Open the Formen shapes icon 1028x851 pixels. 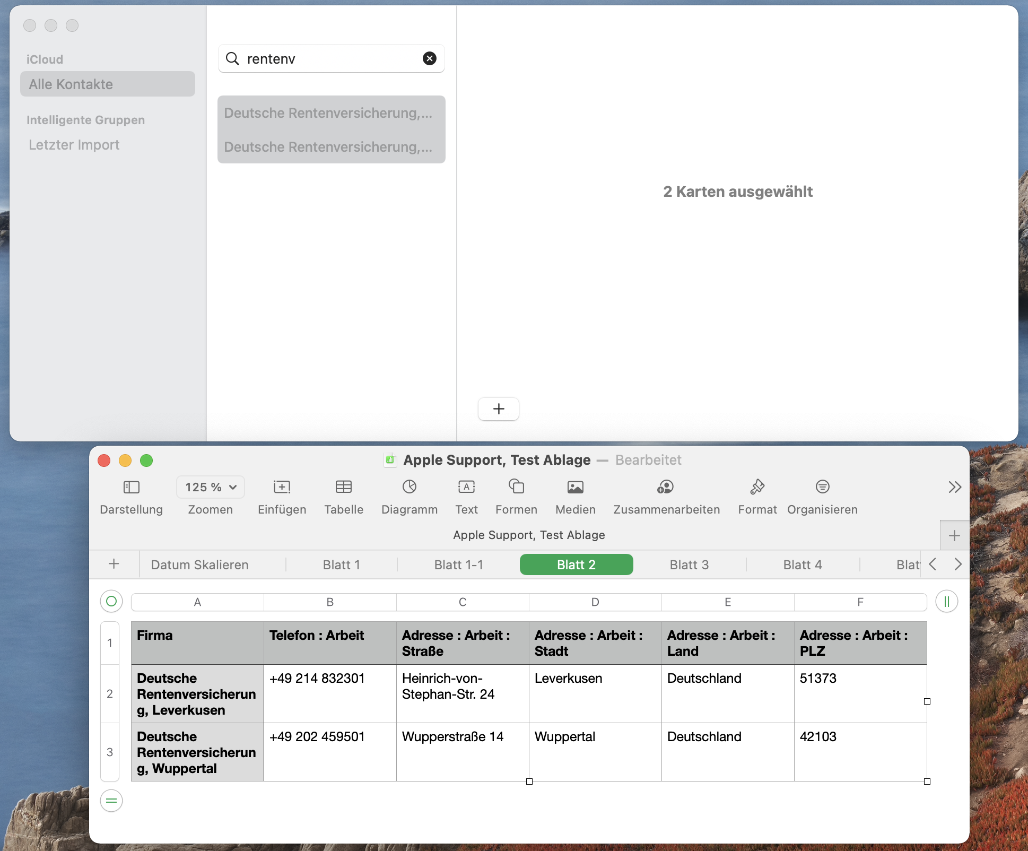coord(516,487)
